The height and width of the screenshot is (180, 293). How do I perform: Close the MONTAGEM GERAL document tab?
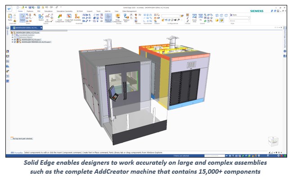click(41, 28)
